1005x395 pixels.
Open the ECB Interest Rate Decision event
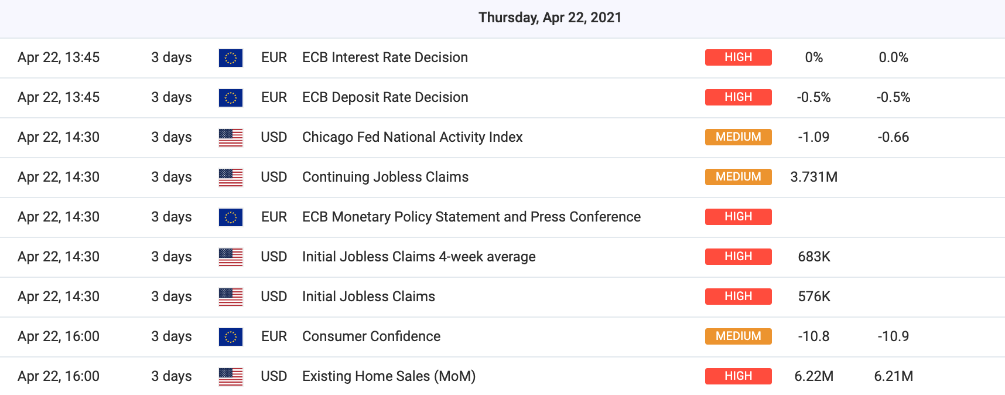tap(385, 57)
